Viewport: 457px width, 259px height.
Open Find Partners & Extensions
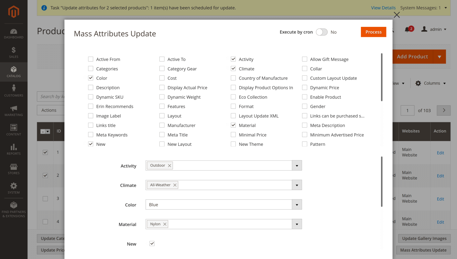pos(14,209)
